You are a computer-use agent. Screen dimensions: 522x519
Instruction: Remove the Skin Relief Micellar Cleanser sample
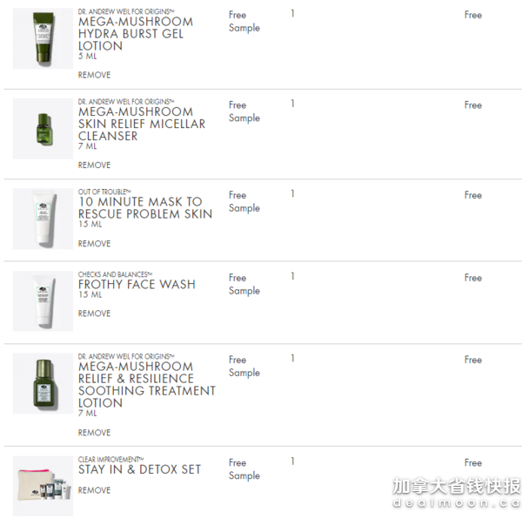(94, 165)
